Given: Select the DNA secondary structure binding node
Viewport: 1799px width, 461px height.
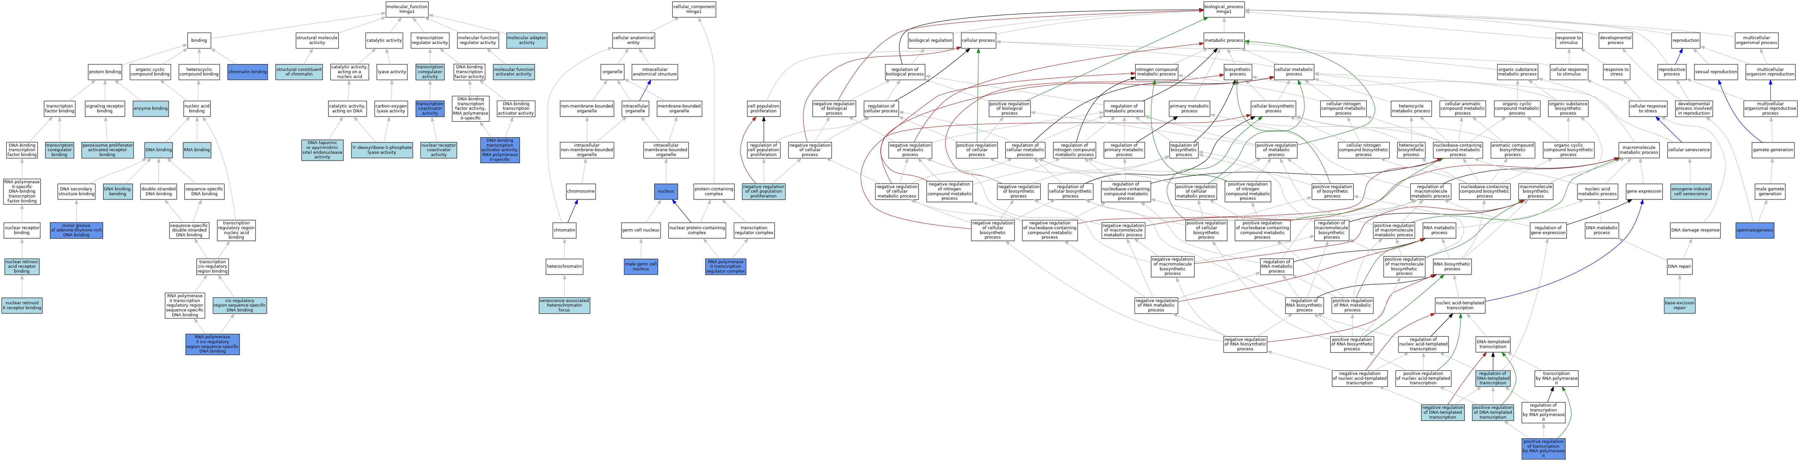Looking at the screenshot, I should coord(76,191).
